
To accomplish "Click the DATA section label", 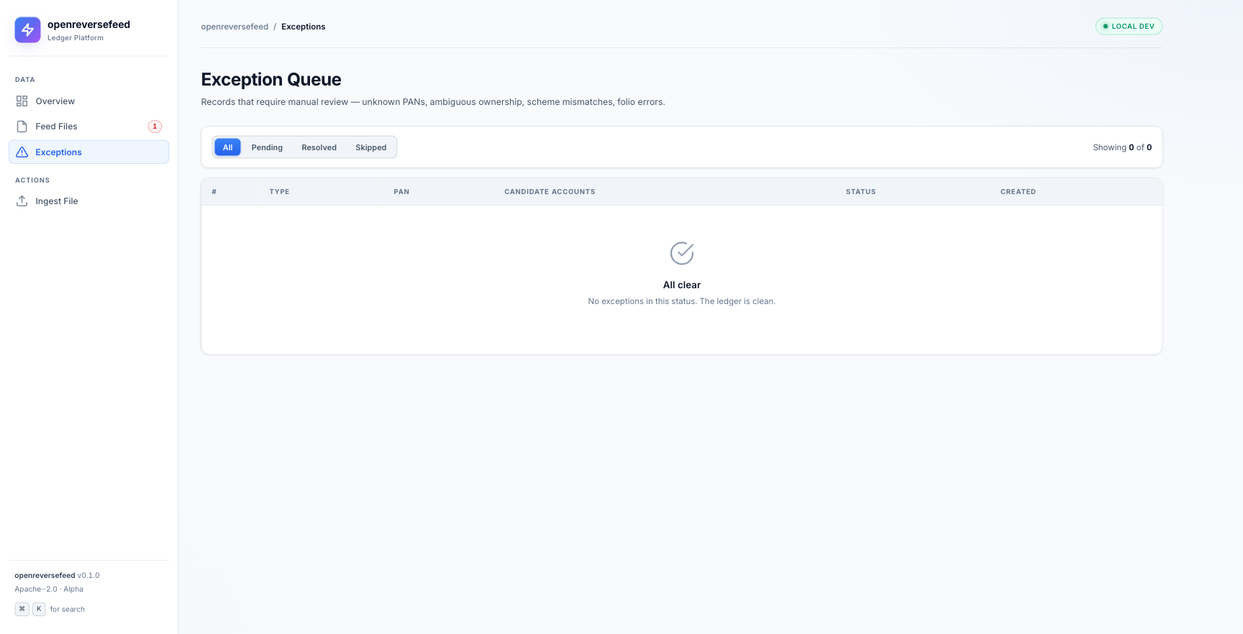I will point(25,80).
